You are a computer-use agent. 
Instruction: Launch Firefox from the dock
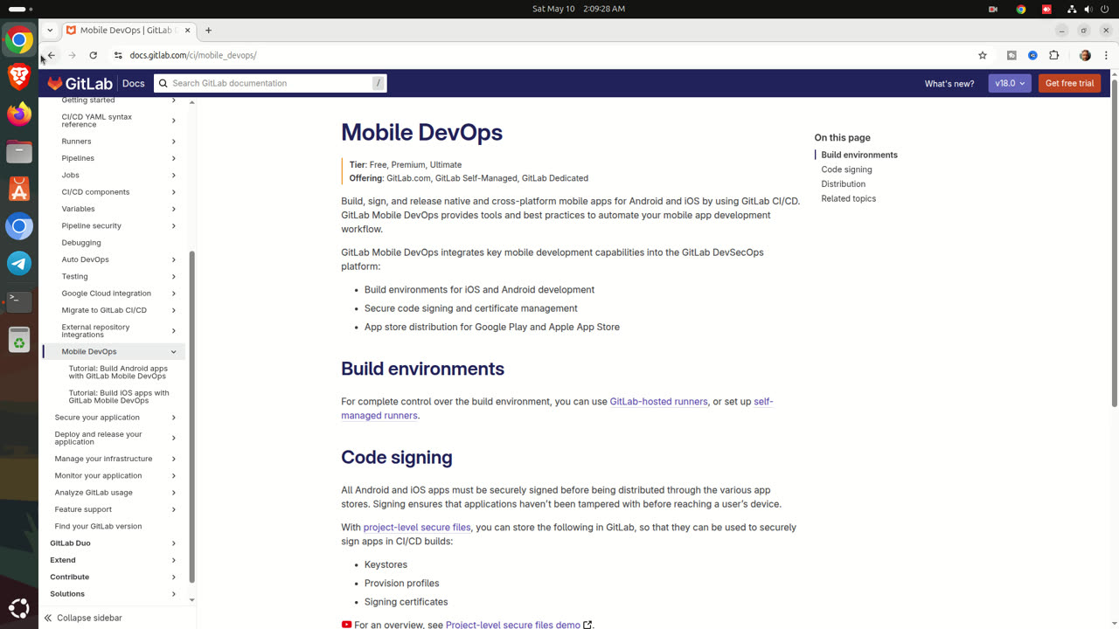(19, 114)
